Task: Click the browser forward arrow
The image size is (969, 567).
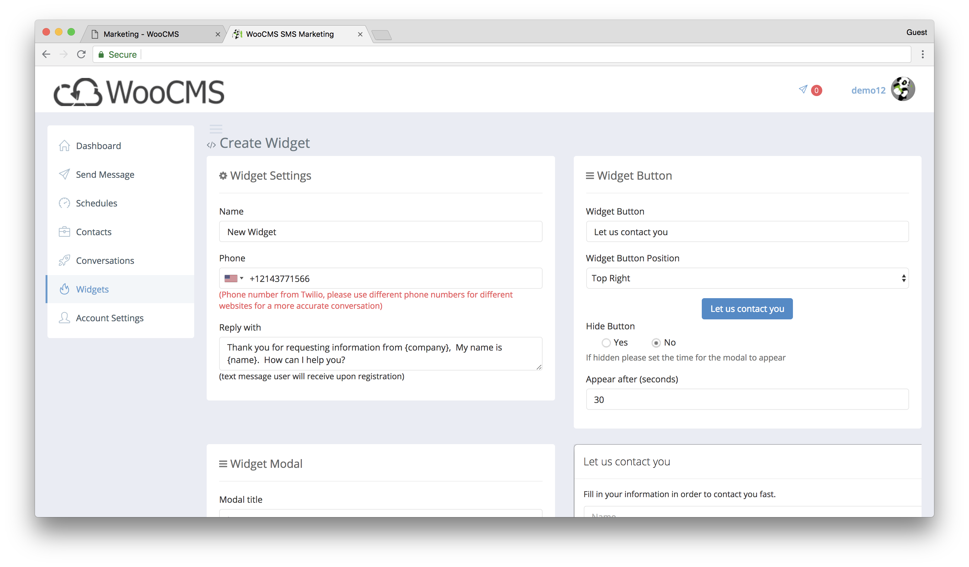Action: (64, 55)
